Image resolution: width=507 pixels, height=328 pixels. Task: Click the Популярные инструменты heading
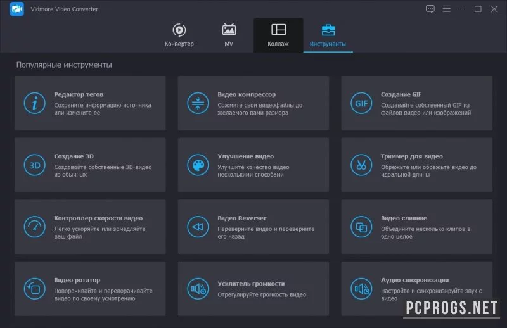point(64,65)
